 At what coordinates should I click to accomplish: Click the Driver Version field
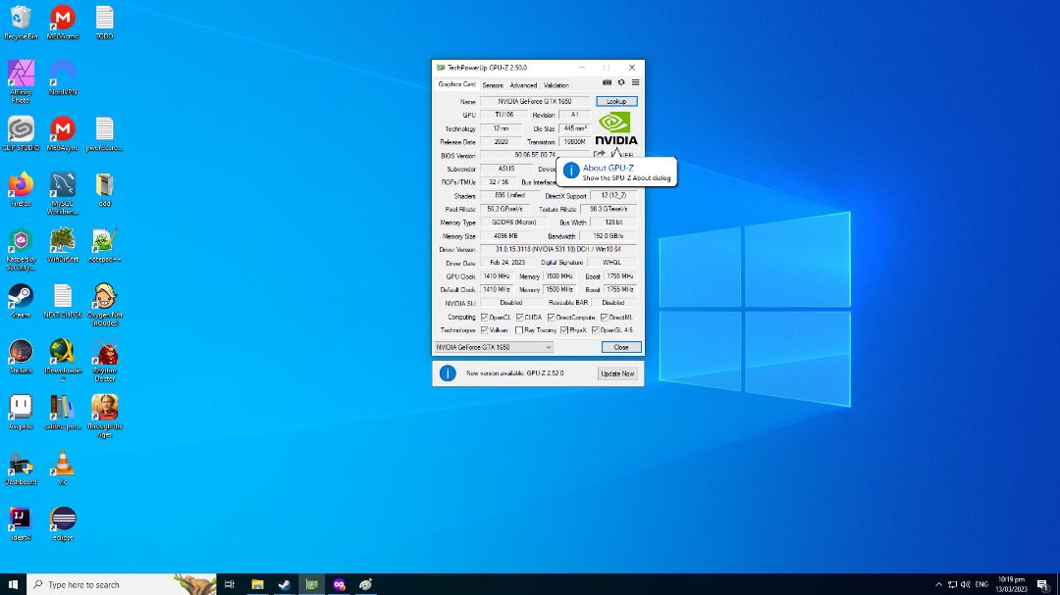click(x=557, y=249)
